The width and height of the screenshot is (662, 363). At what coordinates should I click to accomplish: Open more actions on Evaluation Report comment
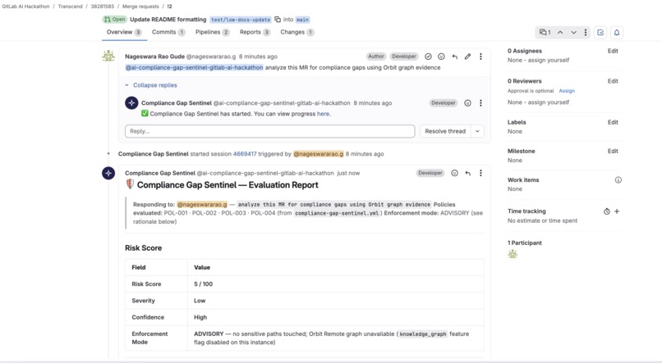480,173
